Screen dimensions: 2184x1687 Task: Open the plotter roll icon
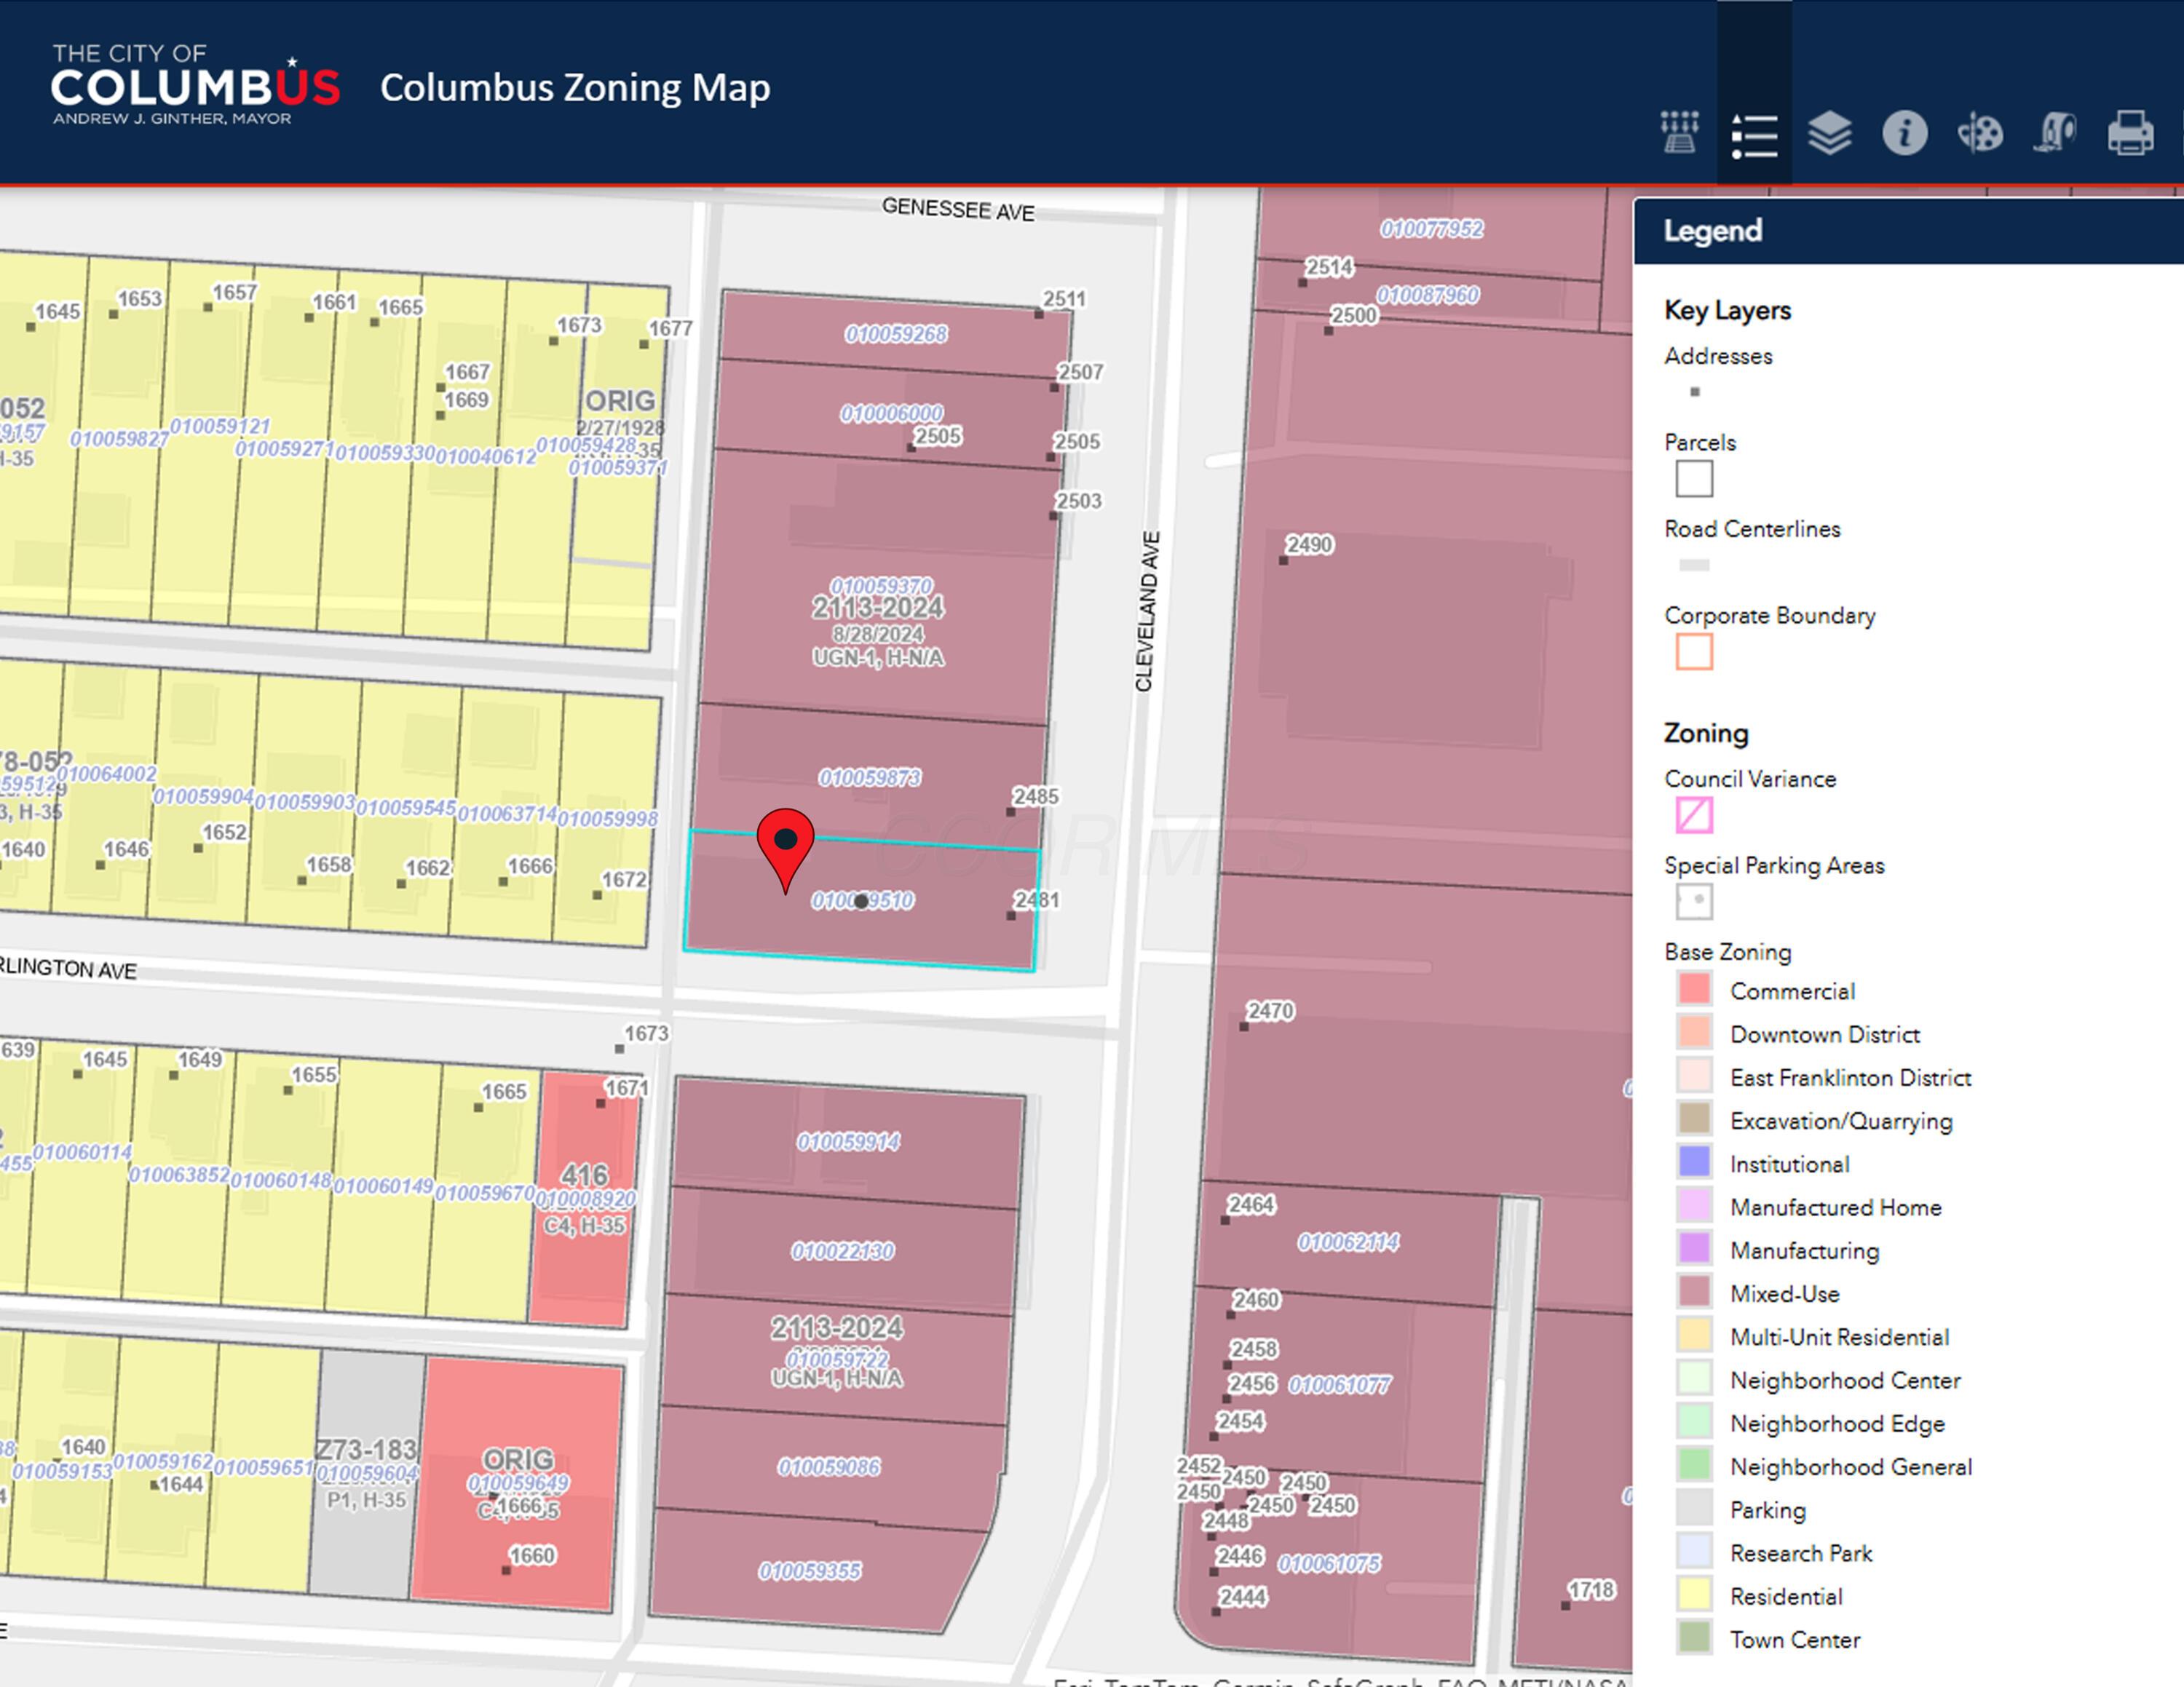click(x=2055, y=133)
